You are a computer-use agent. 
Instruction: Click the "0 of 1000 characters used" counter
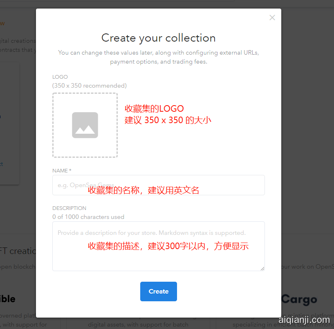pyautogui.click(x=88, y=217)
